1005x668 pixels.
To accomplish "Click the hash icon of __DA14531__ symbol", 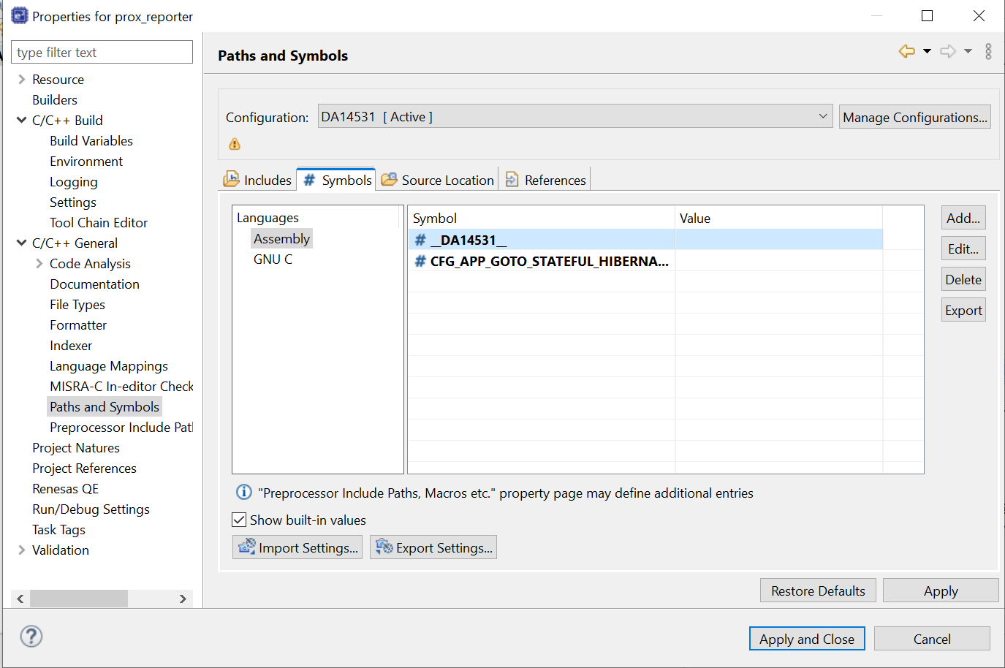I will pyautogui.click(x=420, y=240).
